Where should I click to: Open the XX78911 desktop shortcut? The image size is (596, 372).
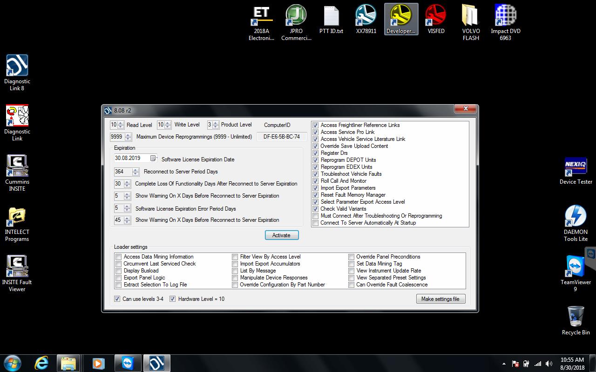point(366,20)
